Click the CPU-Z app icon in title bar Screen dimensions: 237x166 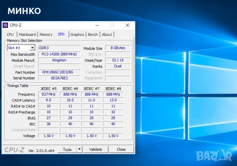point(5,25)
